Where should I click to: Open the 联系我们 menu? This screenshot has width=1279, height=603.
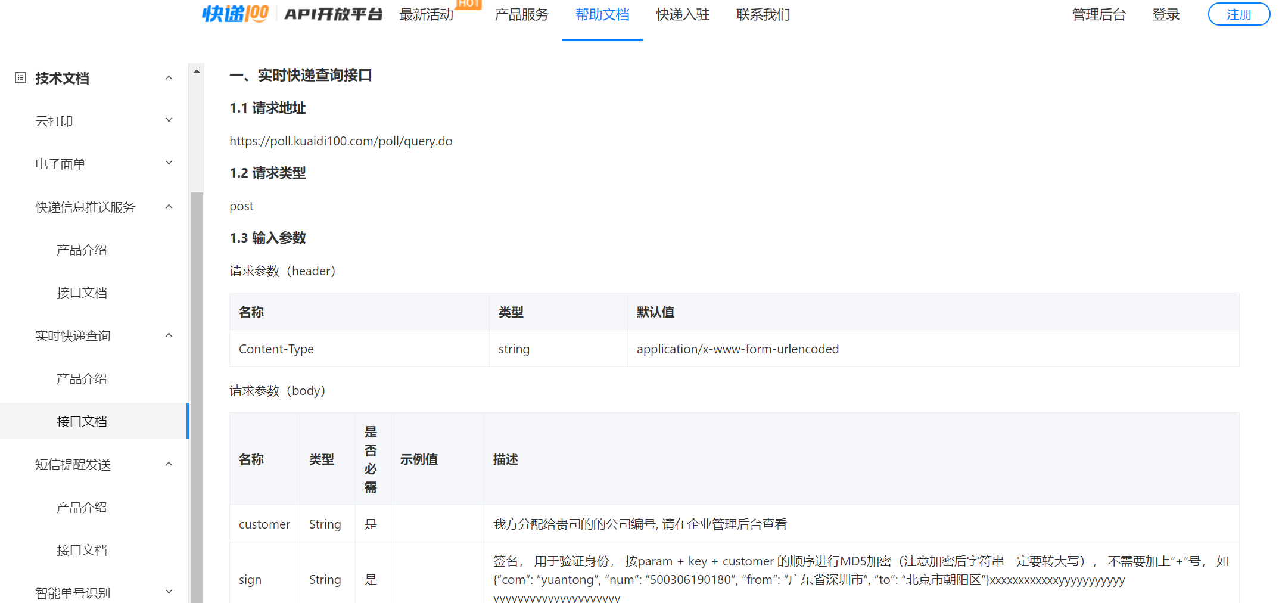pos(763,14)
